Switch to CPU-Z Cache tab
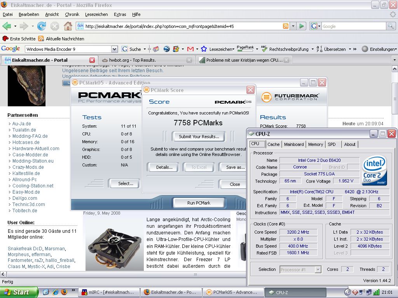Screen dimensions: 398x298 coord(273,144)
